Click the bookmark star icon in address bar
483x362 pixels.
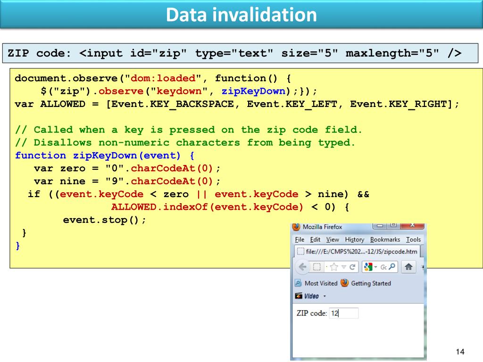coord(334,267)
